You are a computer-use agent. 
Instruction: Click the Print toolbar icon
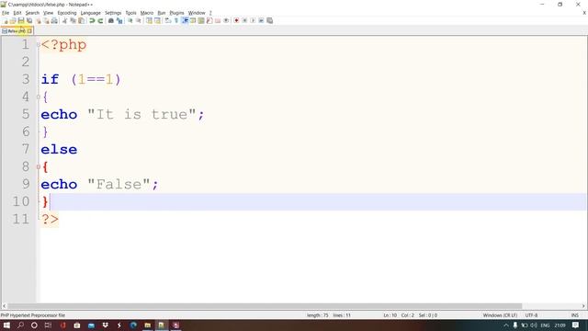[x=54, y=21]
